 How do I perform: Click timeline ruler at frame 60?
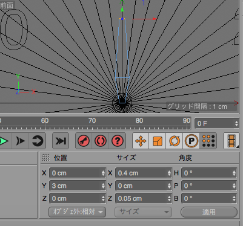pyautogui.click(x=45, y=121)
